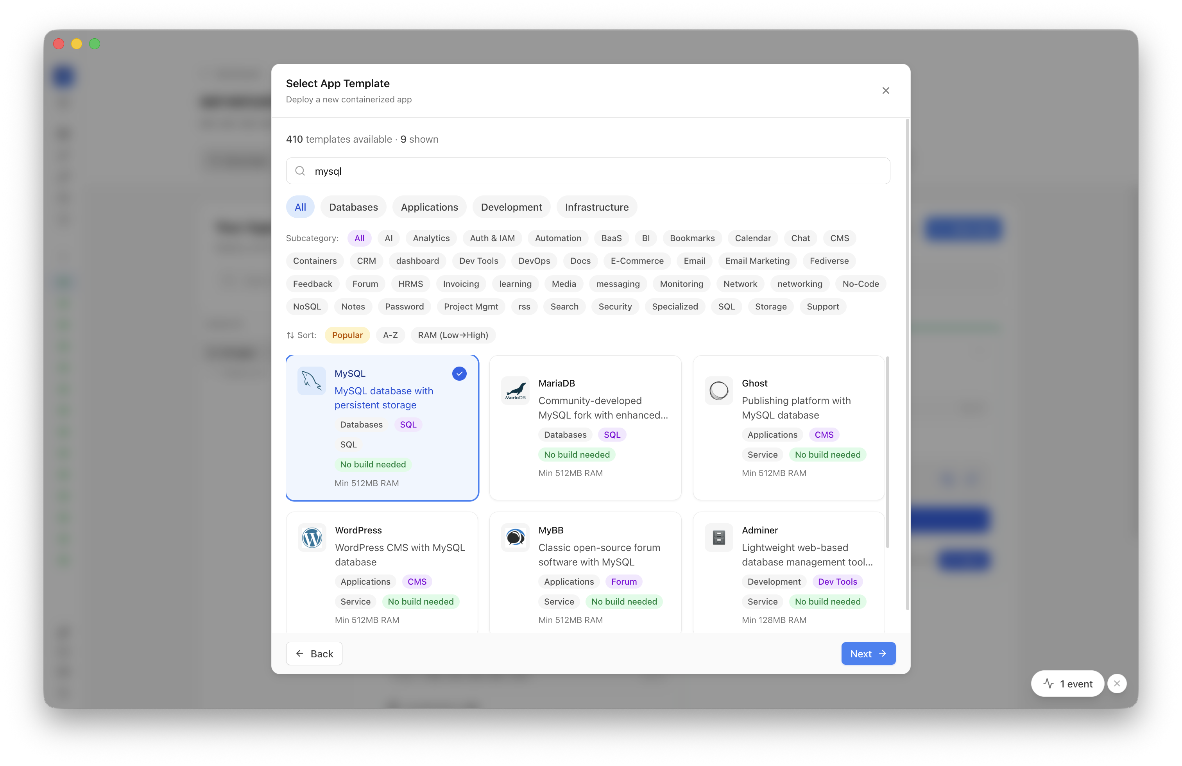1182x766 pixels.
Task: Click Forum tag on MyBB card
Action: click(x=624, y=582)
